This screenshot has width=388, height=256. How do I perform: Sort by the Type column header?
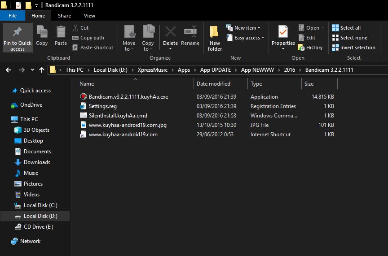pyautogui.click(x=274, y=84)
